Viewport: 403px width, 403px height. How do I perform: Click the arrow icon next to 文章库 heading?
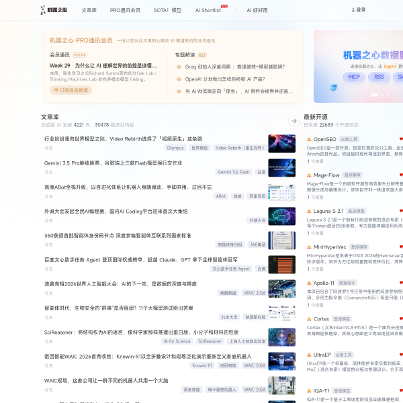tap(294, 121)
